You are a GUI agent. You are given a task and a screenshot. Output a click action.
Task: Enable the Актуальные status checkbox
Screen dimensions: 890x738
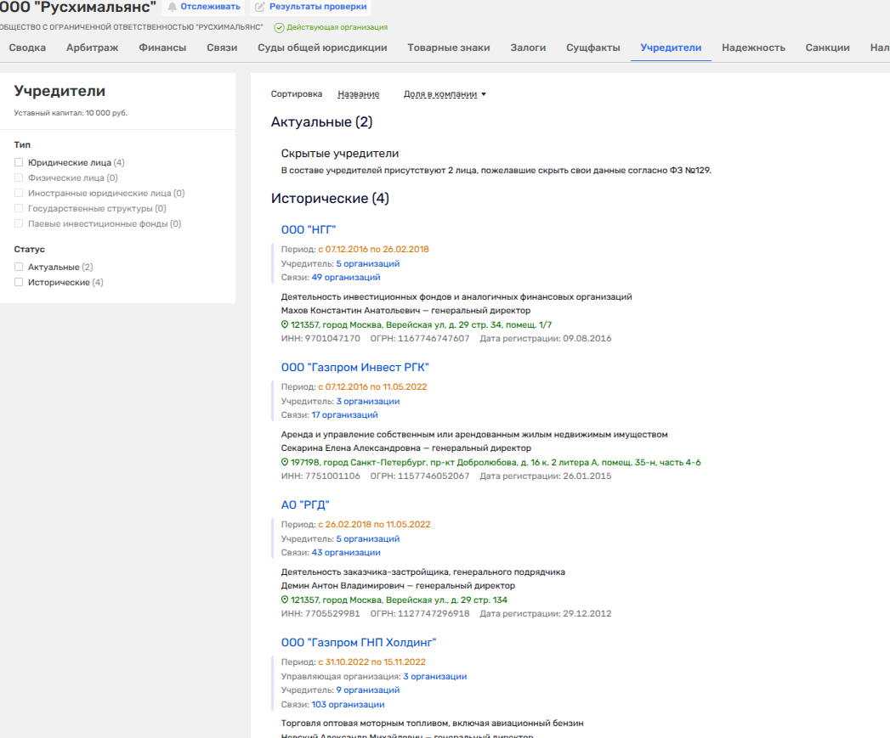[19, 267]
